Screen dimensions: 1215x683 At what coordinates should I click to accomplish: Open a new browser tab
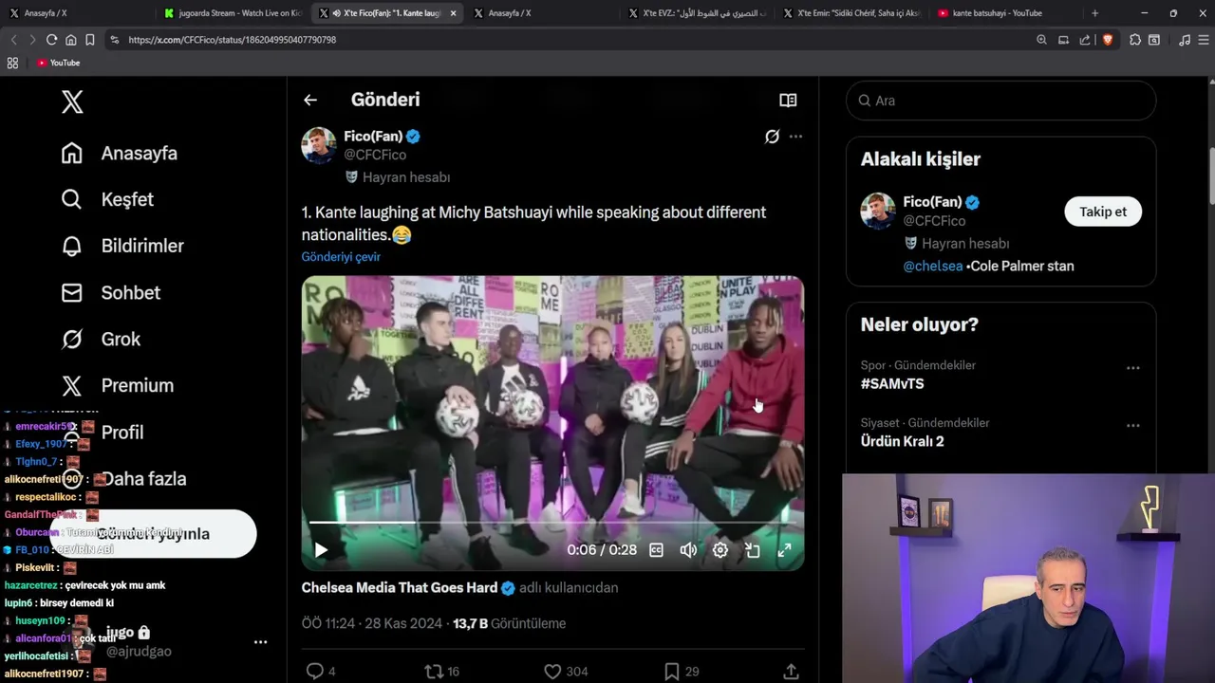pos(1094,13)
